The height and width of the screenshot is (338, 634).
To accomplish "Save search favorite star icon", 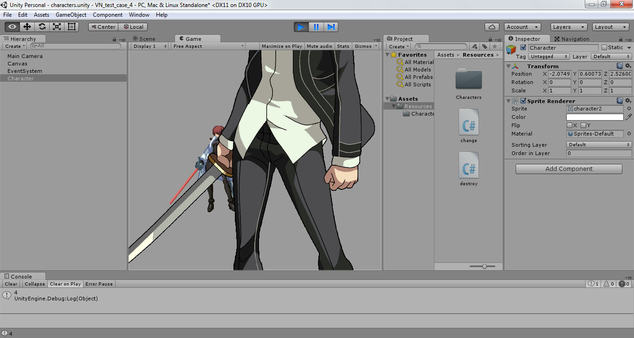I will point(495,46).
